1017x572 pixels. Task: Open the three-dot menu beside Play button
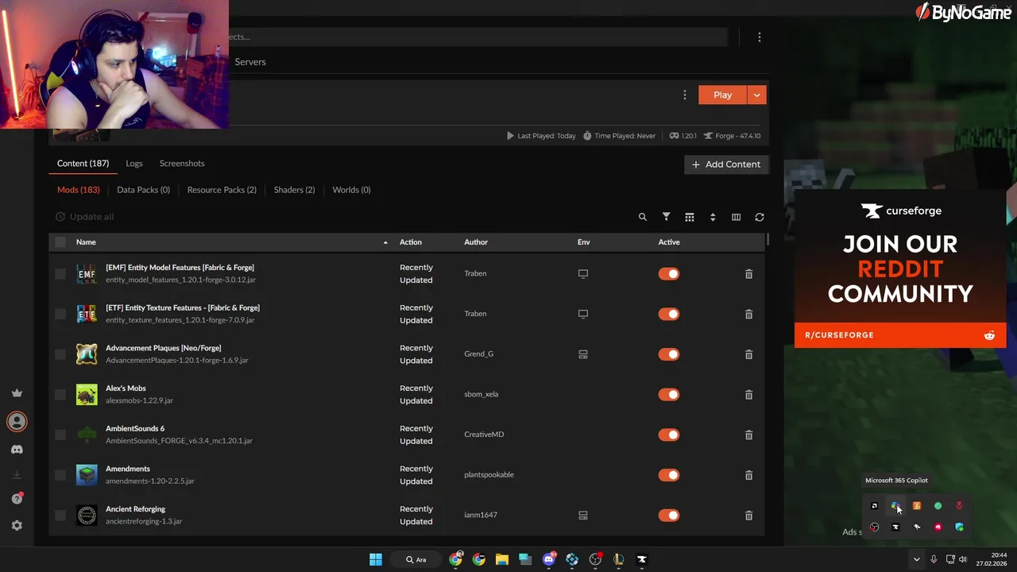point(685,95)
